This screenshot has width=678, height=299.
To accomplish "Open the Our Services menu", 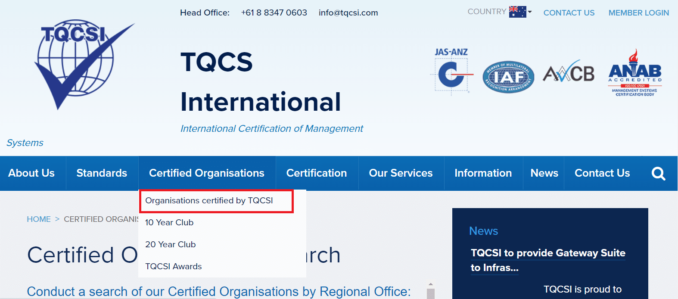I will [401, 173].
